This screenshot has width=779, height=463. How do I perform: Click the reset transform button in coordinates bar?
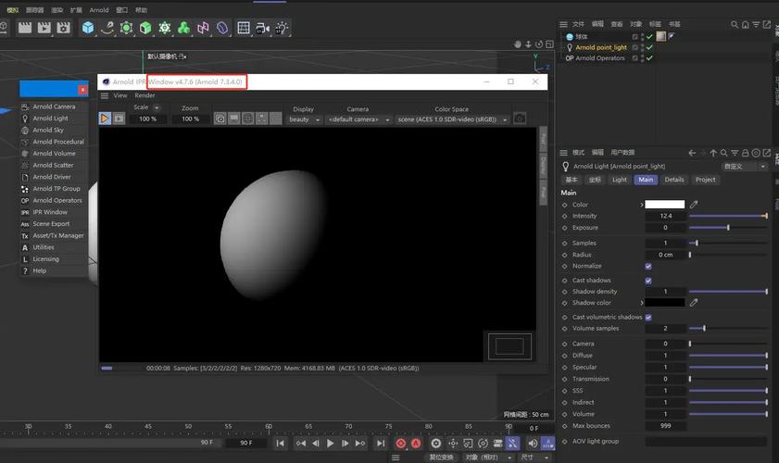pyautogui.click(x=440, y=457)
